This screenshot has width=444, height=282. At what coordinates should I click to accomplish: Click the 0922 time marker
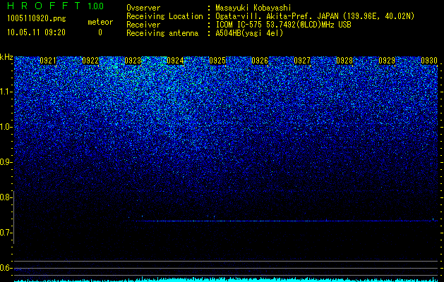pyautogui.click(x=90, y=61)
